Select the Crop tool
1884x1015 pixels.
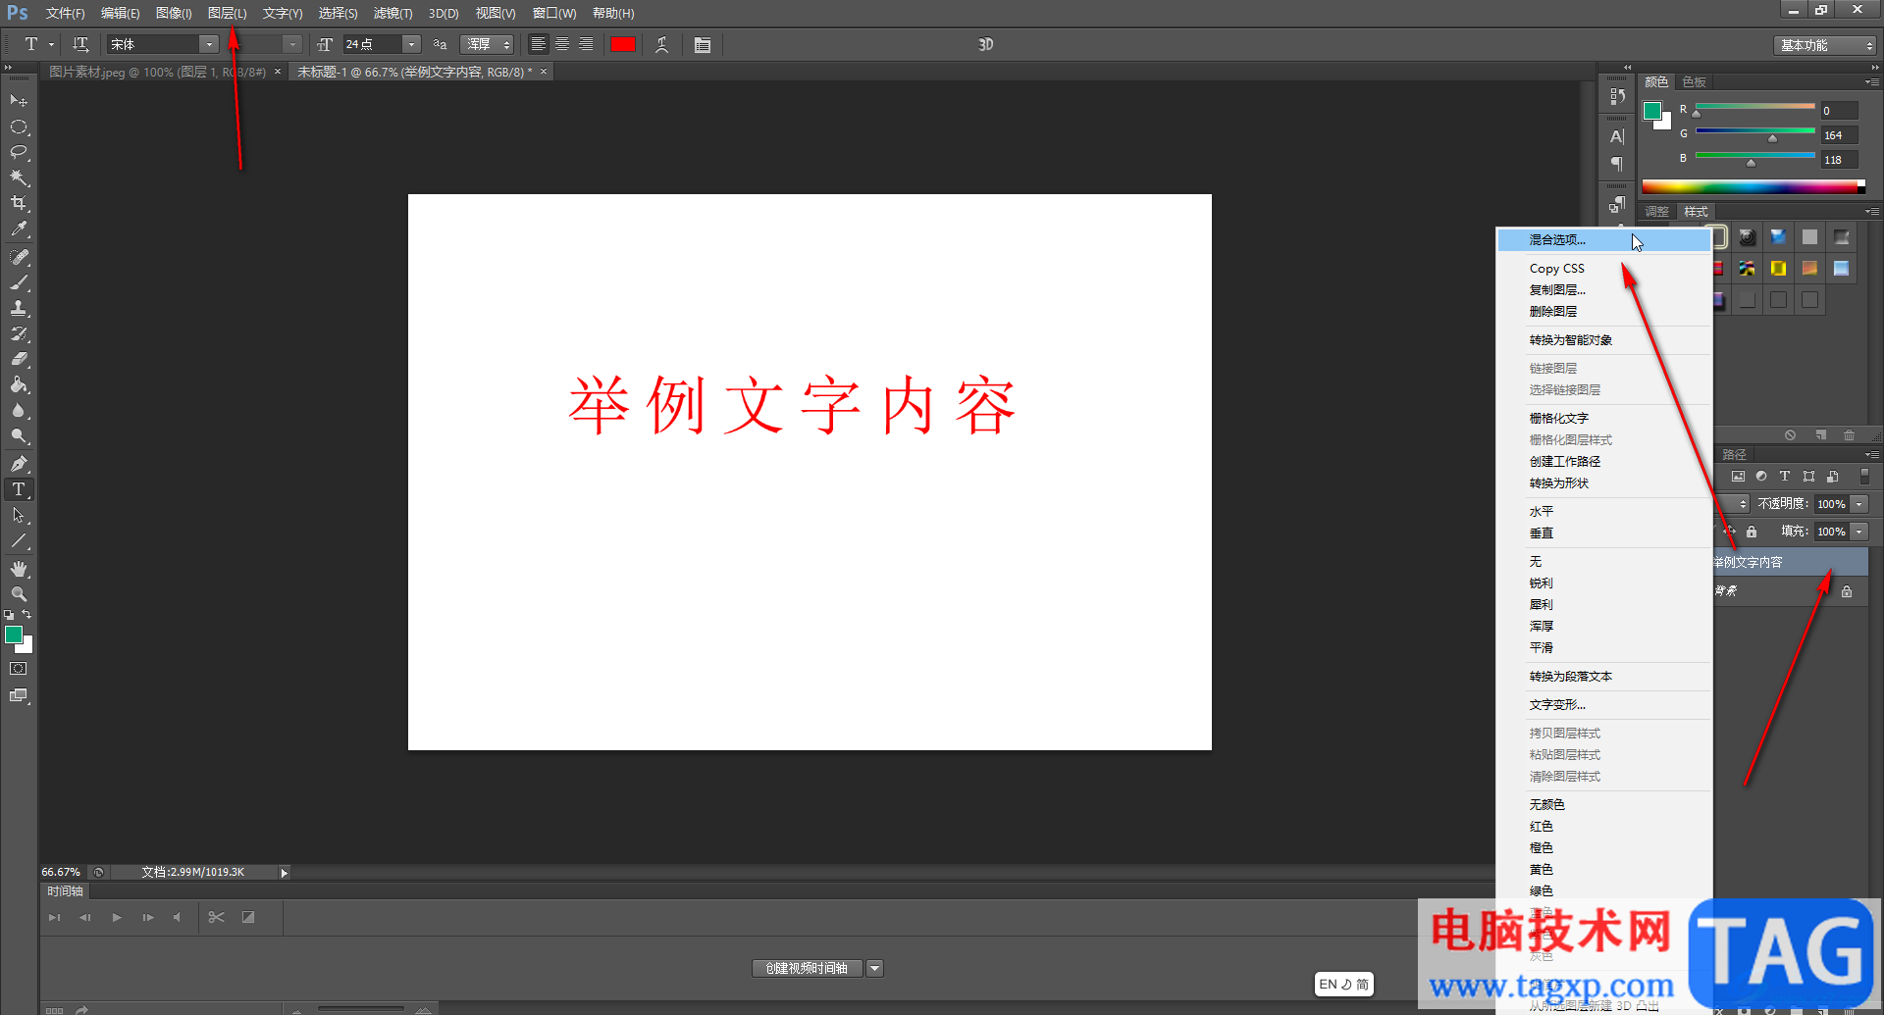click(x=19, y=204)
